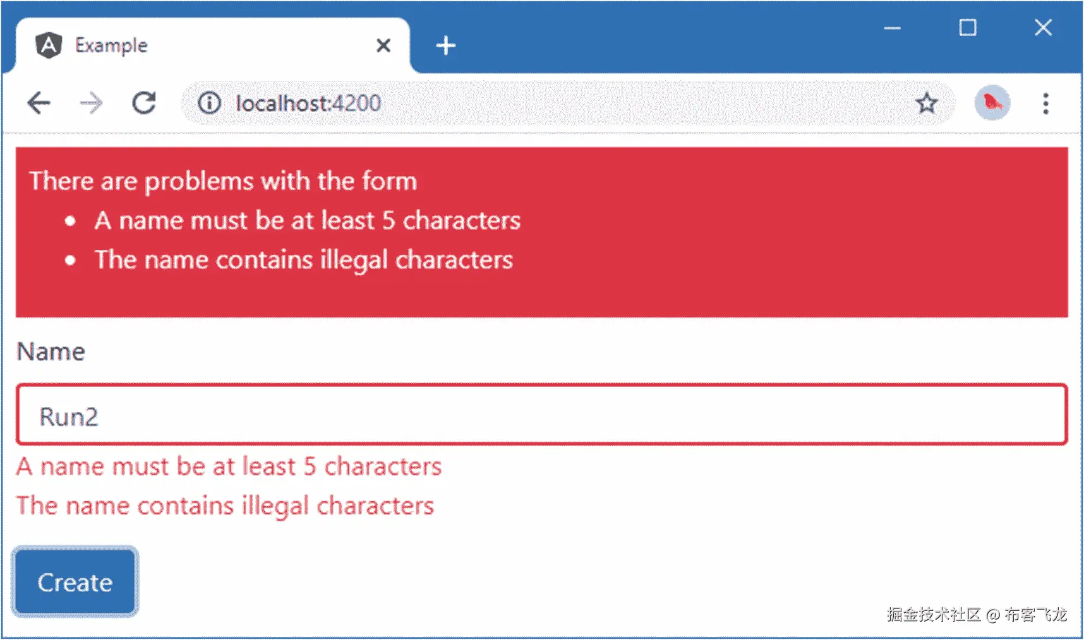Click the browser back arrow

39,103
